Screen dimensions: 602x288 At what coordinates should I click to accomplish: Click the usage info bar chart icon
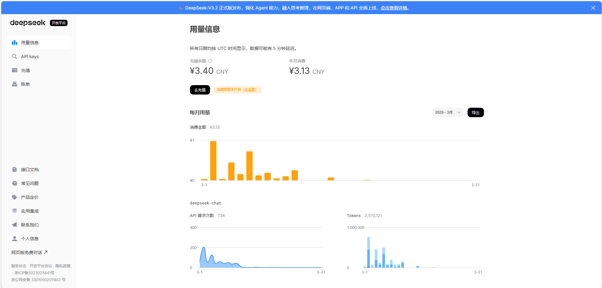pos(14,43)
